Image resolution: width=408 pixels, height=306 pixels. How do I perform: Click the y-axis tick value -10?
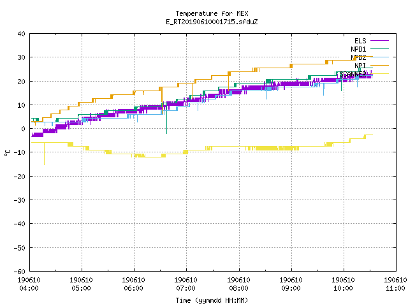(x=20, y=152)
